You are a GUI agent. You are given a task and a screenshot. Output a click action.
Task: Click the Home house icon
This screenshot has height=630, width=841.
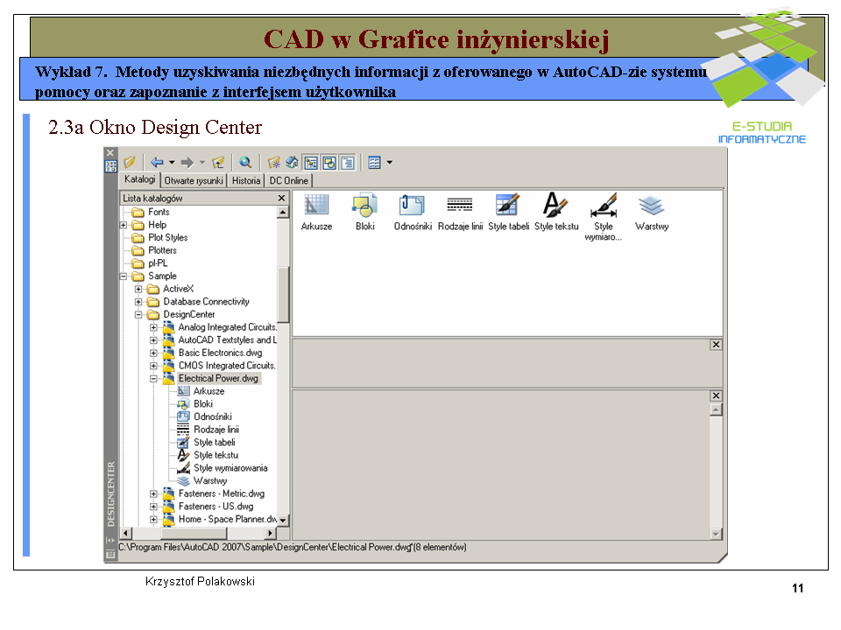tap(293, 162)
